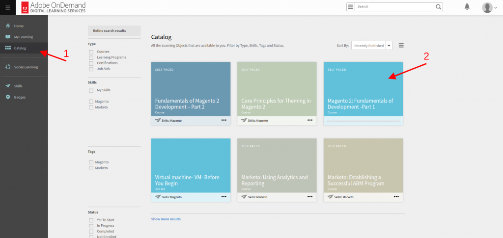Click skills icon on Marketo ABM card
The image size is (503, 238).
pyautogui.click(x=331, y=197)
